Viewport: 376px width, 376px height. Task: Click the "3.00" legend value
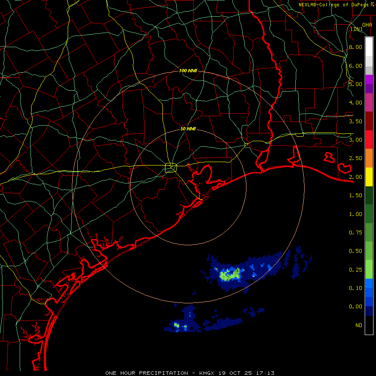[356, 140]
